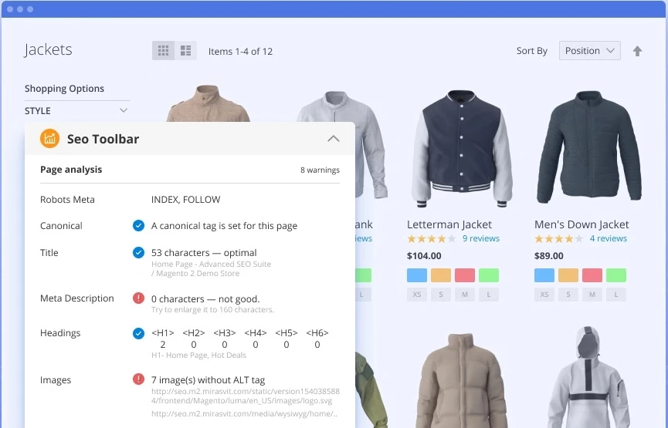Open the Men's Down Jacket product image
The height and width of the screenshot is (428, 668).
click(x=589, y=147)
